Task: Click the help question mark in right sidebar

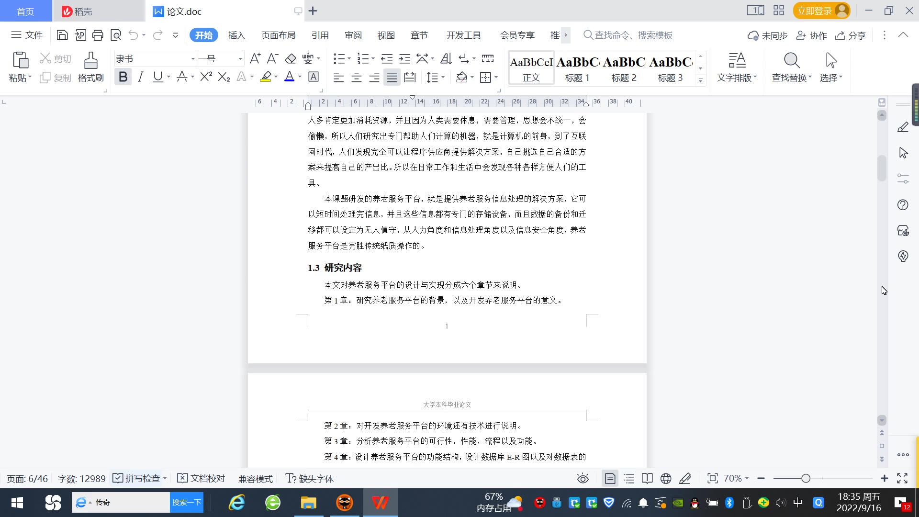Action: click(903, 205)
